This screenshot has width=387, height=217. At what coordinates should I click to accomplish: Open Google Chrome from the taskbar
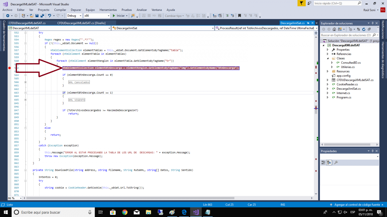pyautogui.click(x=125, y=212)
